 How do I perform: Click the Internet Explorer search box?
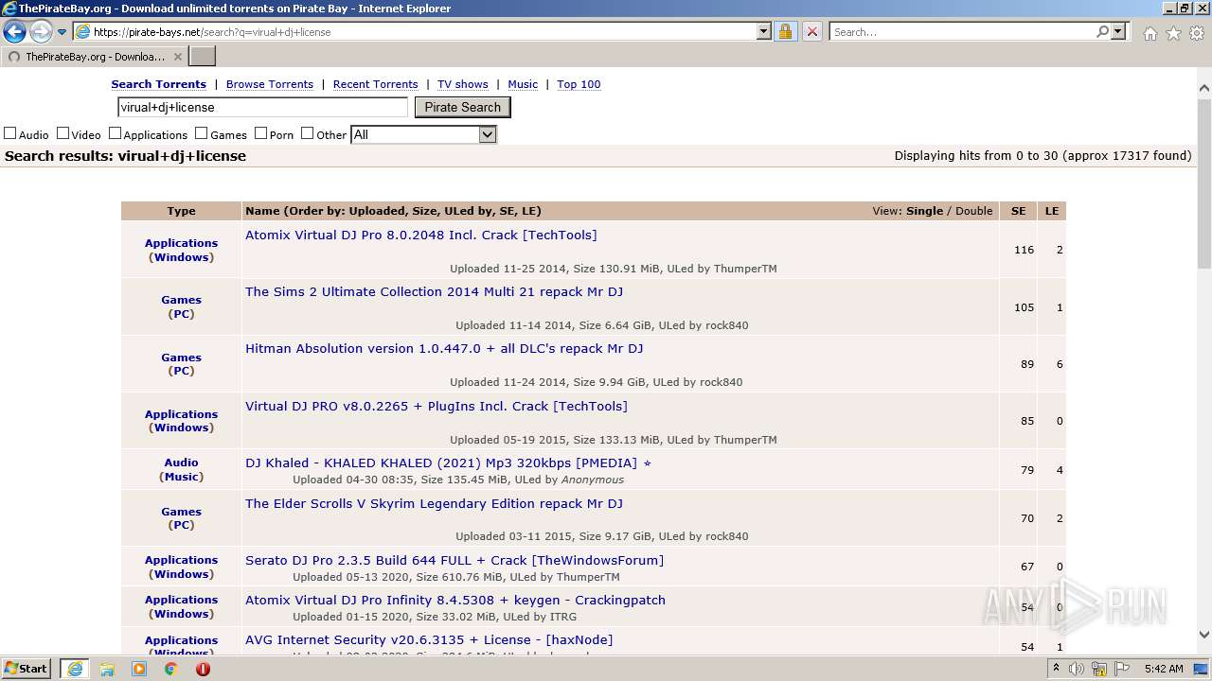pos(962,31)
